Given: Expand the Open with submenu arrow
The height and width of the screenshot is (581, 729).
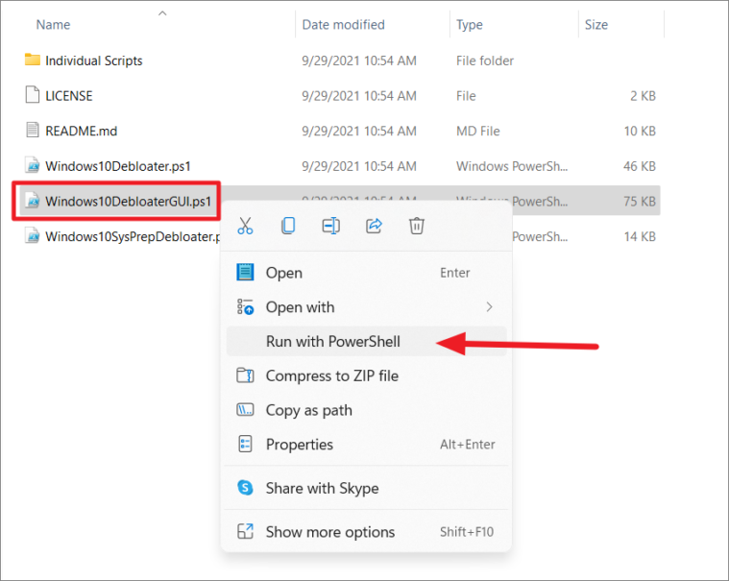Looking at the screenshot, I should point(489,306).
